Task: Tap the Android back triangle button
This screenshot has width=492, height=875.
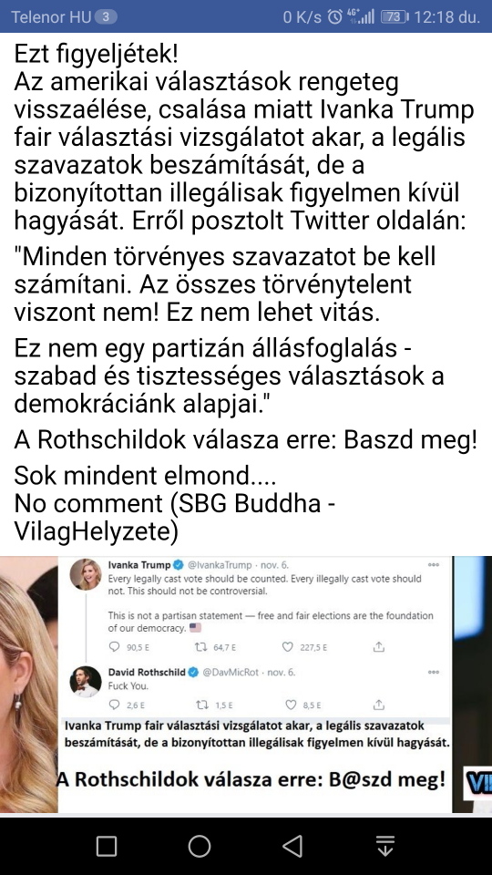Action: [x=292, y=846]
